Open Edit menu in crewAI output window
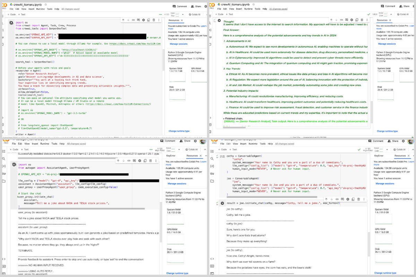Viewport: 416px width, 277px height. coord(225,9)
